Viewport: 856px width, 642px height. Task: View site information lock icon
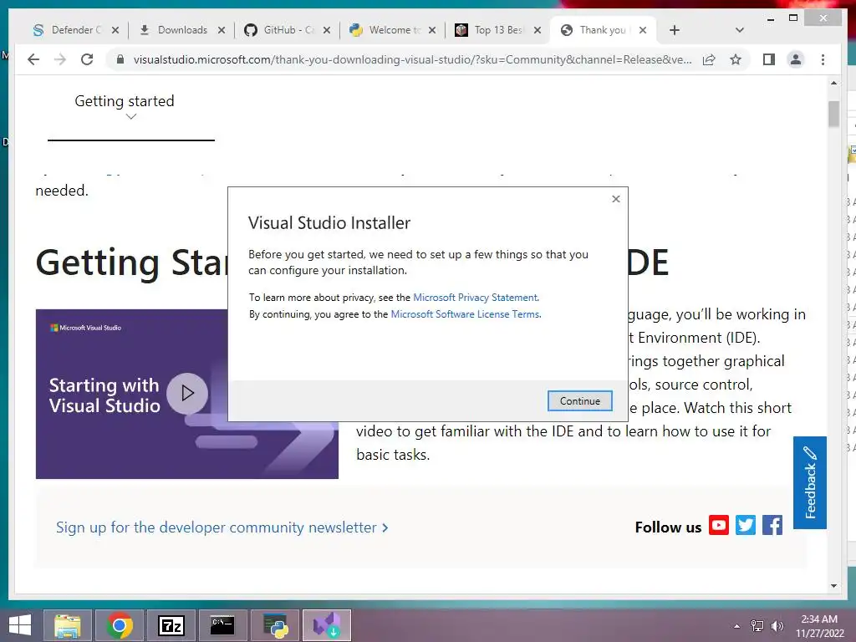pyautogui.click(x=120, y=59)
